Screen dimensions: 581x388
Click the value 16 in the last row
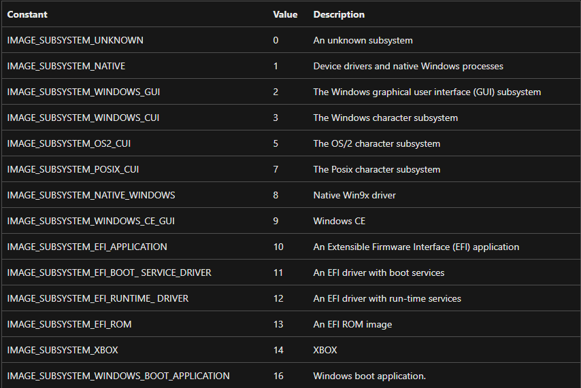278,376
